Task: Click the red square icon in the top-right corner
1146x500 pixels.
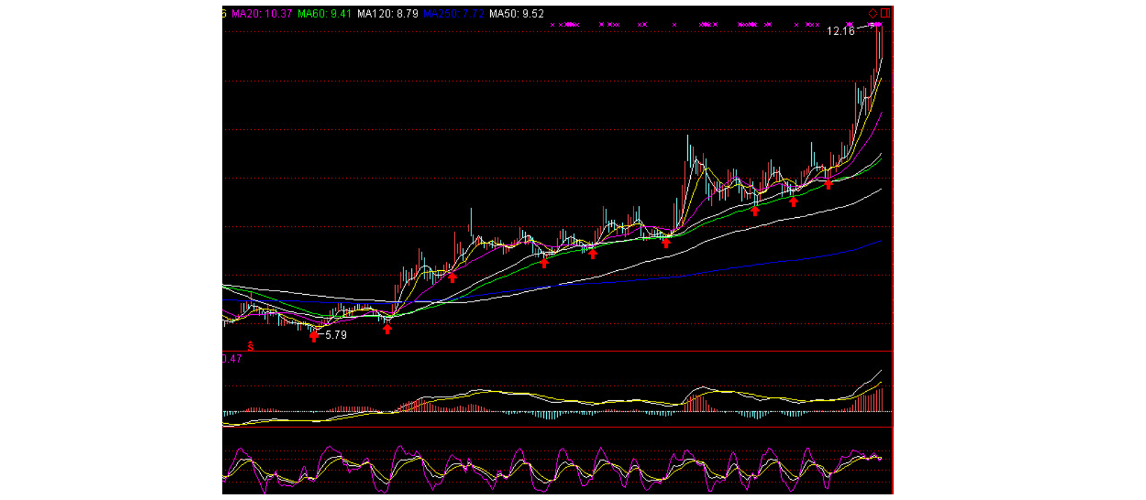Action: click(885, 13)
